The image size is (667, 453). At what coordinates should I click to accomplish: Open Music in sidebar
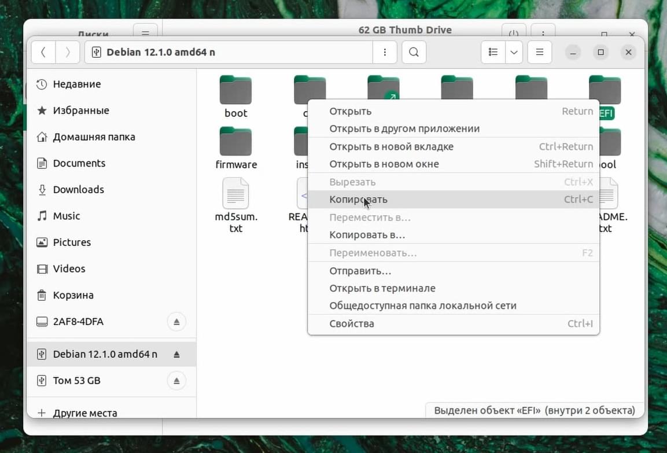click(111, 216)
